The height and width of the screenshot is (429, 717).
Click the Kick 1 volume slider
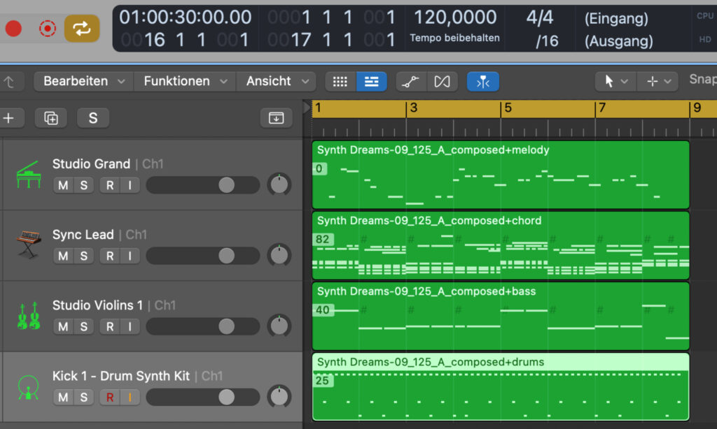(x=203, y=397)
